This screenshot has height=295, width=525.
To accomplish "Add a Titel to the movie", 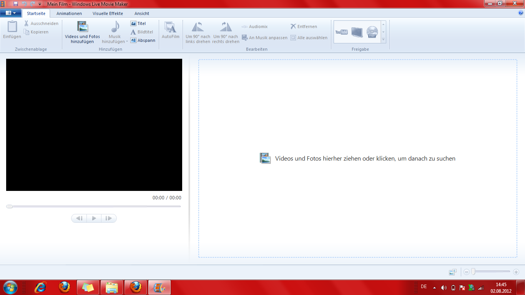I will pyautogui.click(x=138, y=23).
